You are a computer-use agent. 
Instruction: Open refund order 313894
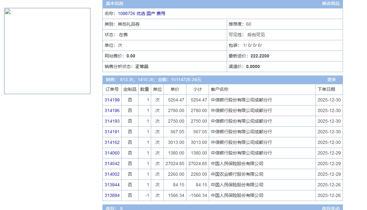point(112,196)
